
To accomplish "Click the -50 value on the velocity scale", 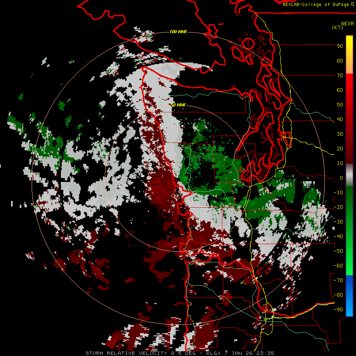I will point(338,251).
